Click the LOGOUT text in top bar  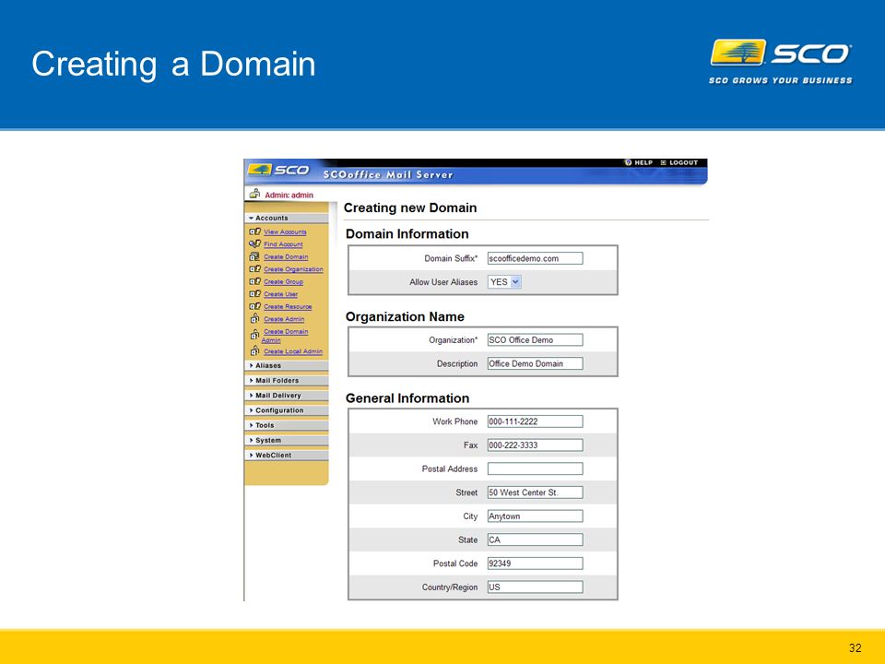683,162
